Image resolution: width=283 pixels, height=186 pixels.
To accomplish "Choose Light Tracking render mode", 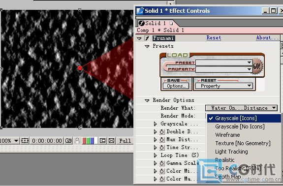I will pyautogui.click(x=244, y=152).
